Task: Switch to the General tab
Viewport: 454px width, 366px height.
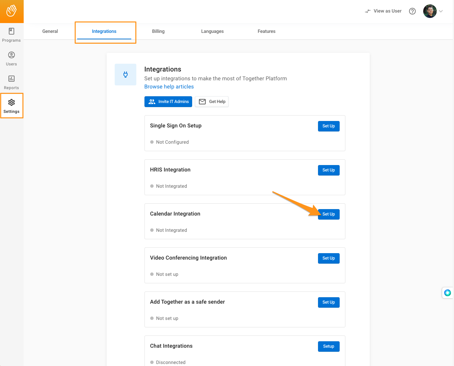Action: (x=50, y=31)
